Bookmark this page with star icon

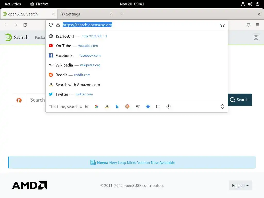pos(222,25)
